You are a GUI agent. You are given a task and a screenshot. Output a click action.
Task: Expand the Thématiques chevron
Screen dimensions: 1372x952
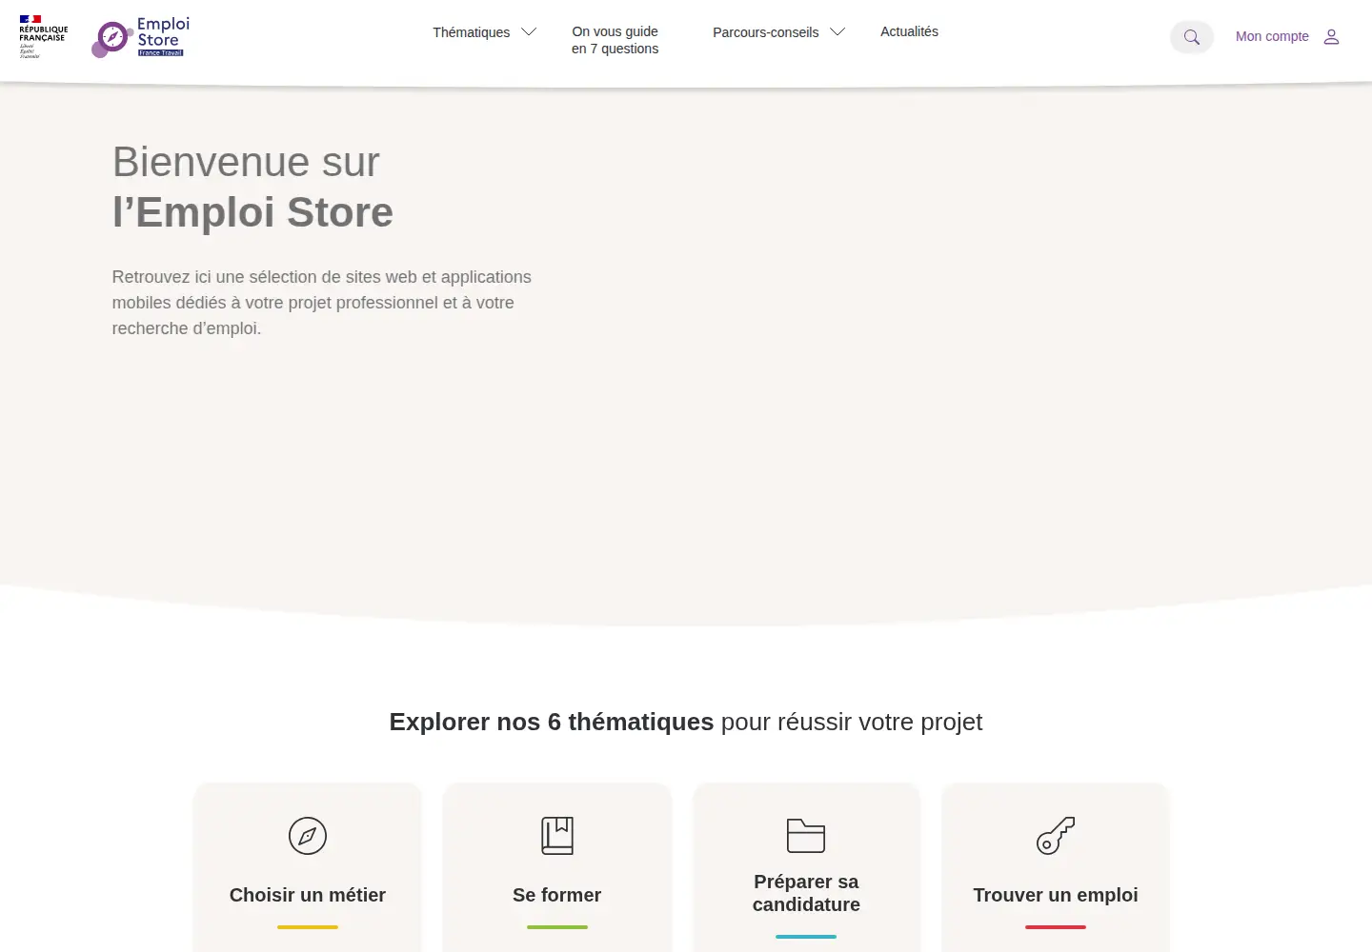pos(529,32)
